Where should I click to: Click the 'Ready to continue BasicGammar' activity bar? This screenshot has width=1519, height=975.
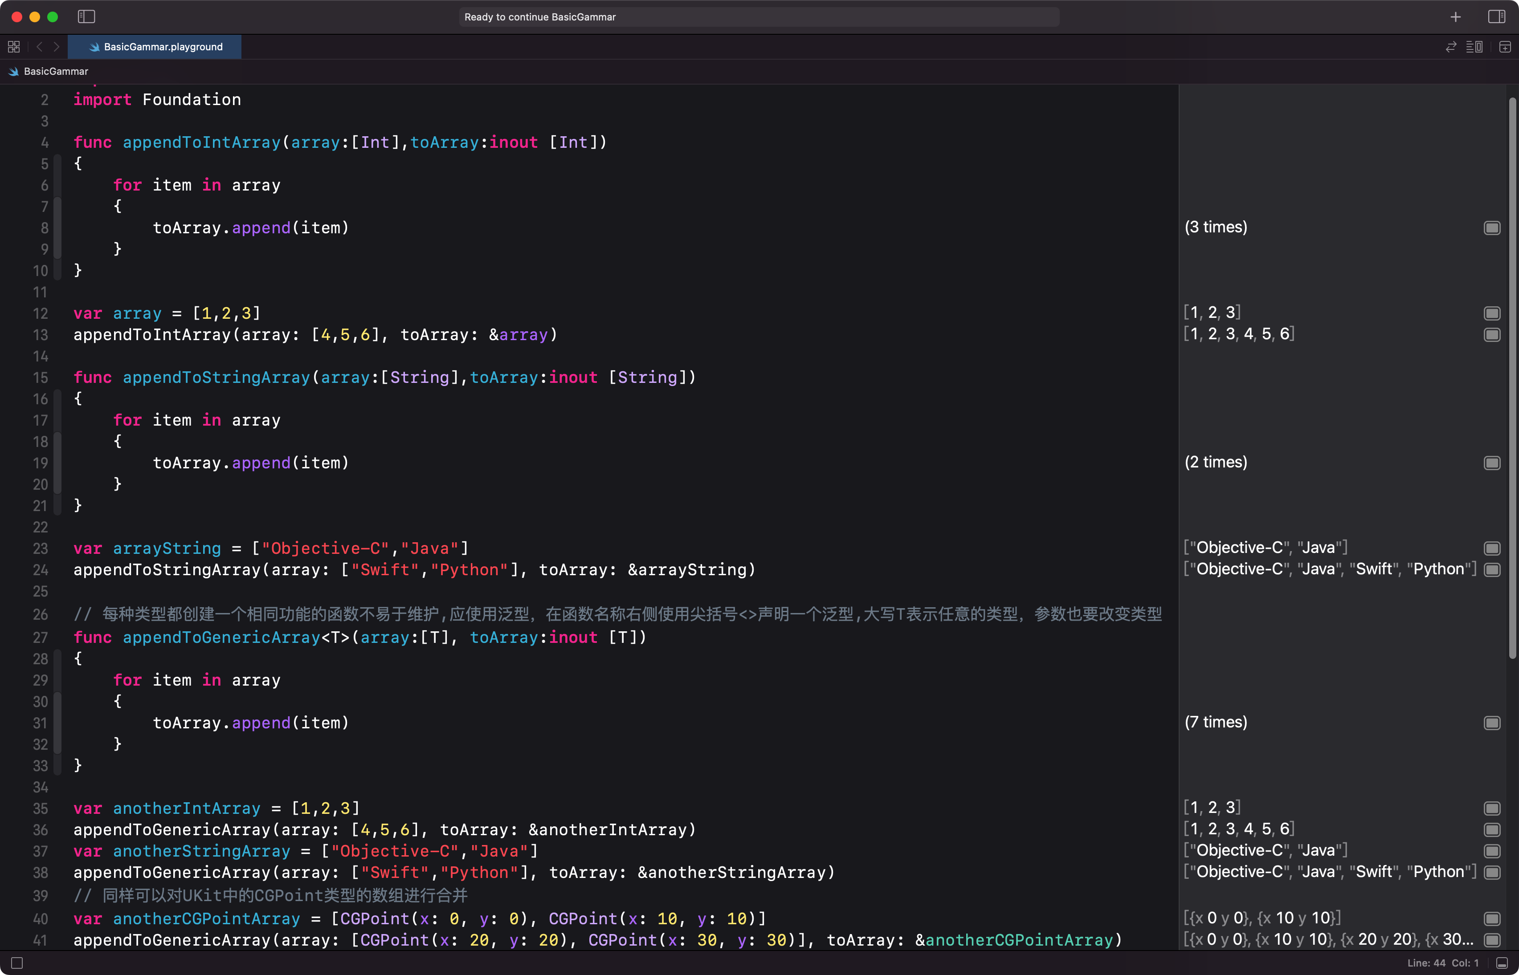pyautogui.click(x=759, y=17)
